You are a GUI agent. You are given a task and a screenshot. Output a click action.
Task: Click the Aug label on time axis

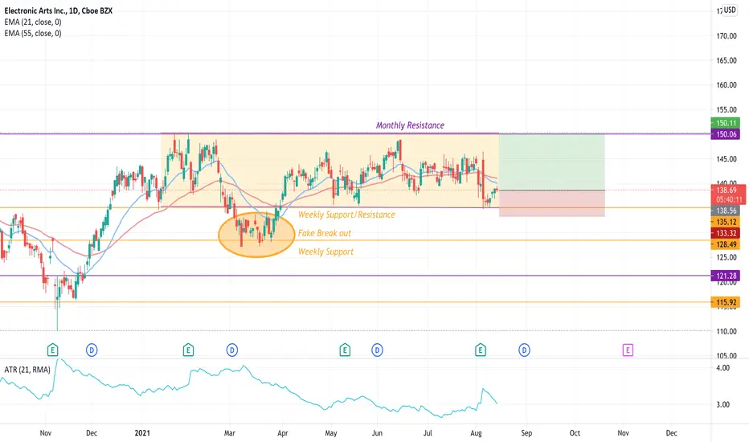(476, 433)
